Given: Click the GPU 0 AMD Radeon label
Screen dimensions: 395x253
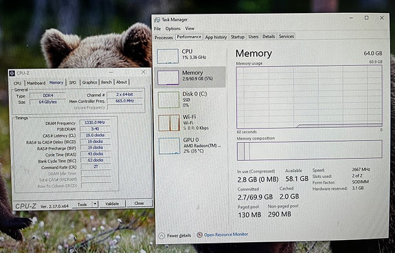Looking at the screenshot, I should [202, 145].
